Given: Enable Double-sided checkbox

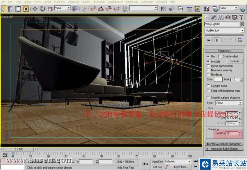Looking at the screenshot, I should coord(220,56).
